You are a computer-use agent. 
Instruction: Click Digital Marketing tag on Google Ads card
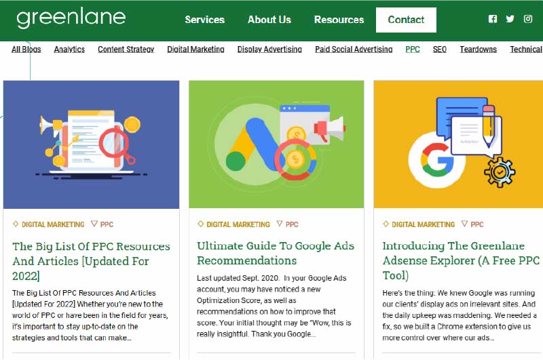238,224
